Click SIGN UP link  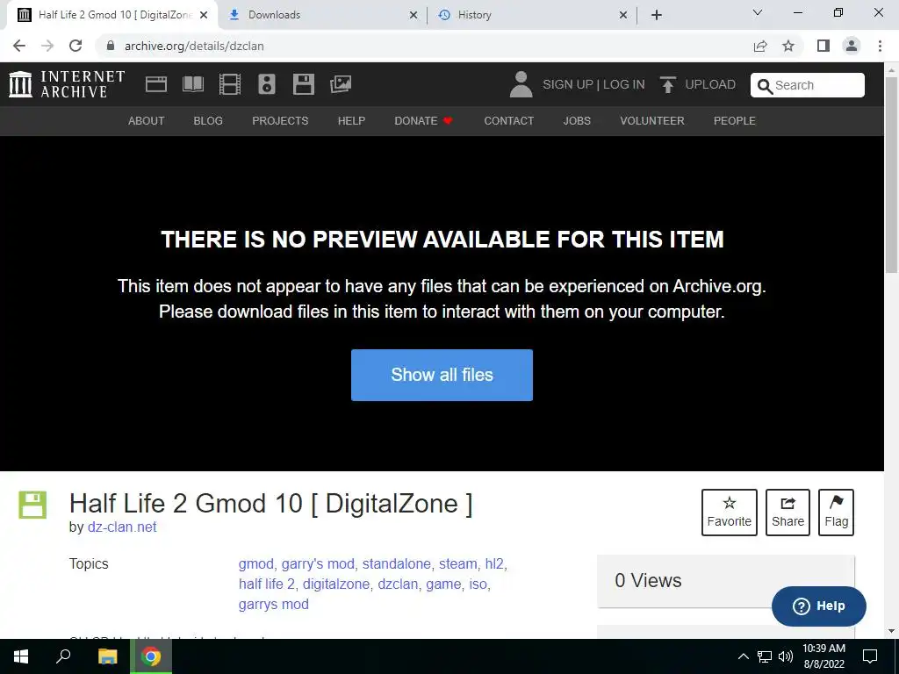[x=568, y=84]
